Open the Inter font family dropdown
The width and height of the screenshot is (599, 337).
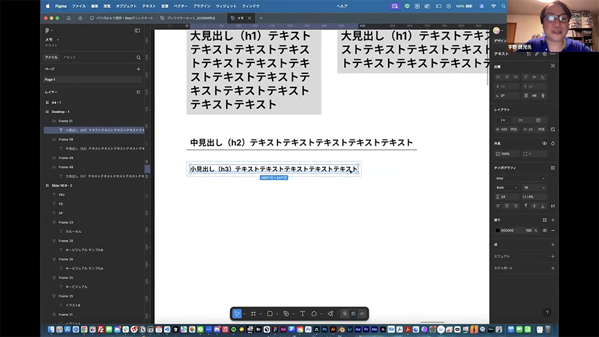tap(520, 179)
